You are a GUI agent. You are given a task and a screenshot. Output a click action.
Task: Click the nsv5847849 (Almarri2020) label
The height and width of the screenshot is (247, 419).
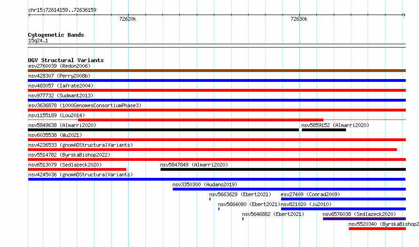[x=194, y=165]
